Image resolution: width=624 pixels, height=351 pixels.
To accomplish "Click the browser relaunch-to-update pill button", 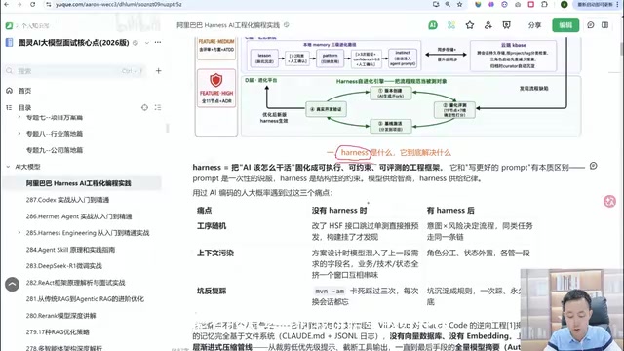I will pyautogui.click(x=598, y=4).
